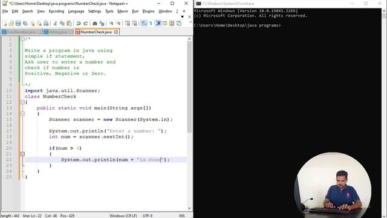This screenshot has height=218, width=387.
Task: Click Notepad++ editor scroll up arrow
Action: 189,39
